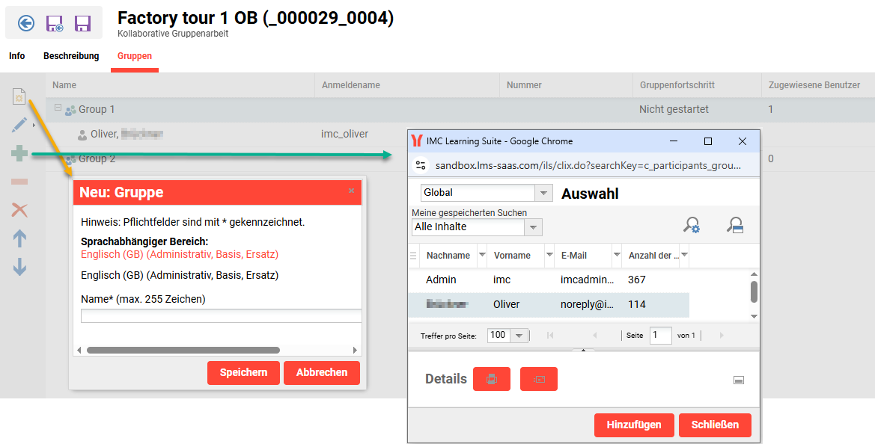Collapse the Group 1 tree node
The height and width of the screenshot is (444, 875).
click(x=57, y=108)
